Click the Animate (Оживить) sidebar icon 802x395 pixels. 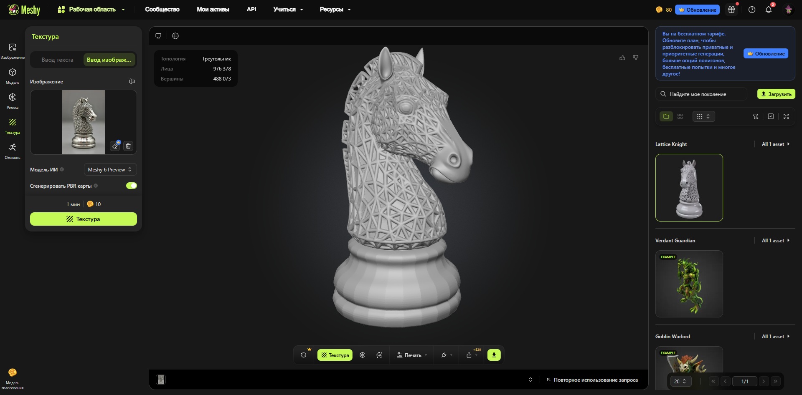13,151
